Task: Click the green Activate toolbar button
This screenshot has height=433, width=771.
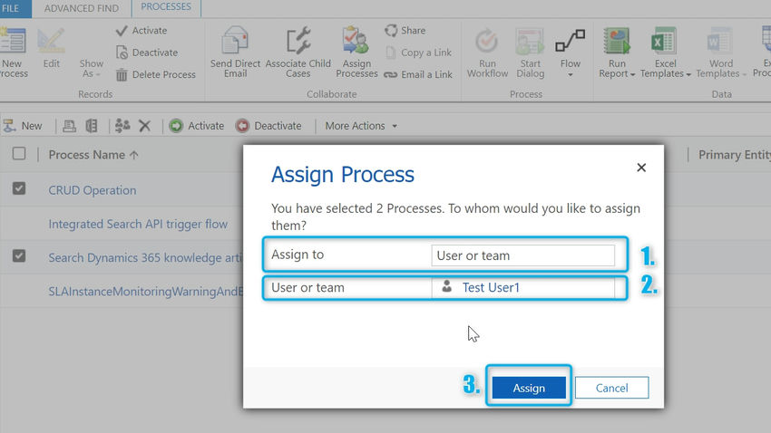Action: [196, 126]
